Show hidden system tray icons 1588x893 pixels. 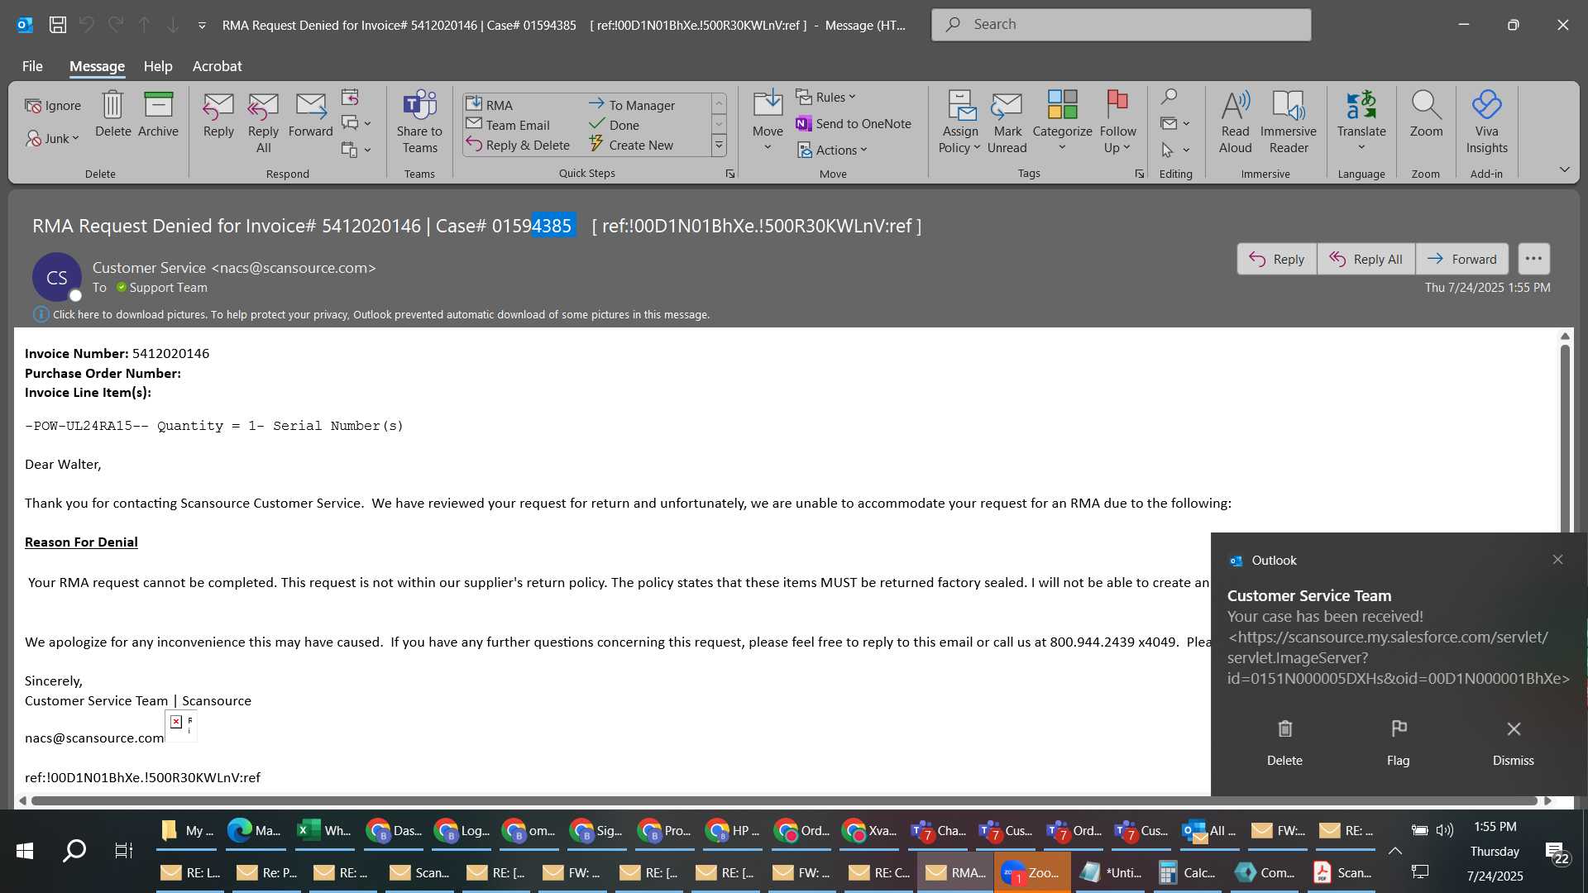click(x=1394, y=850)
